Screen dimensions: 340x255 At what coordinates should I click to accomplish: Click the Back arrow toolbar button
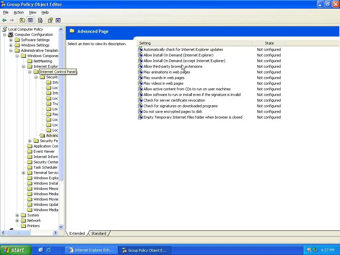(4, 20)
